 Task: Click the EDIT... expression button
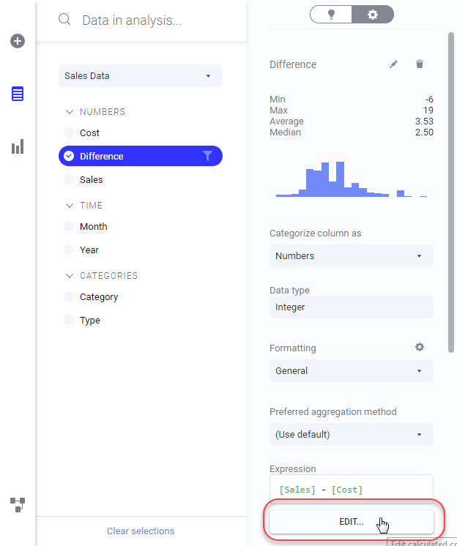click(351, 521)
